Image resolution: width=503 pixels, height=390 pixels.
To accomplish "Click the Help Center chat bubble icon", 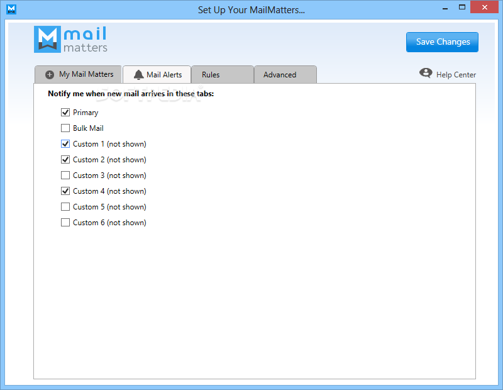I will click(x=426, y=73).
